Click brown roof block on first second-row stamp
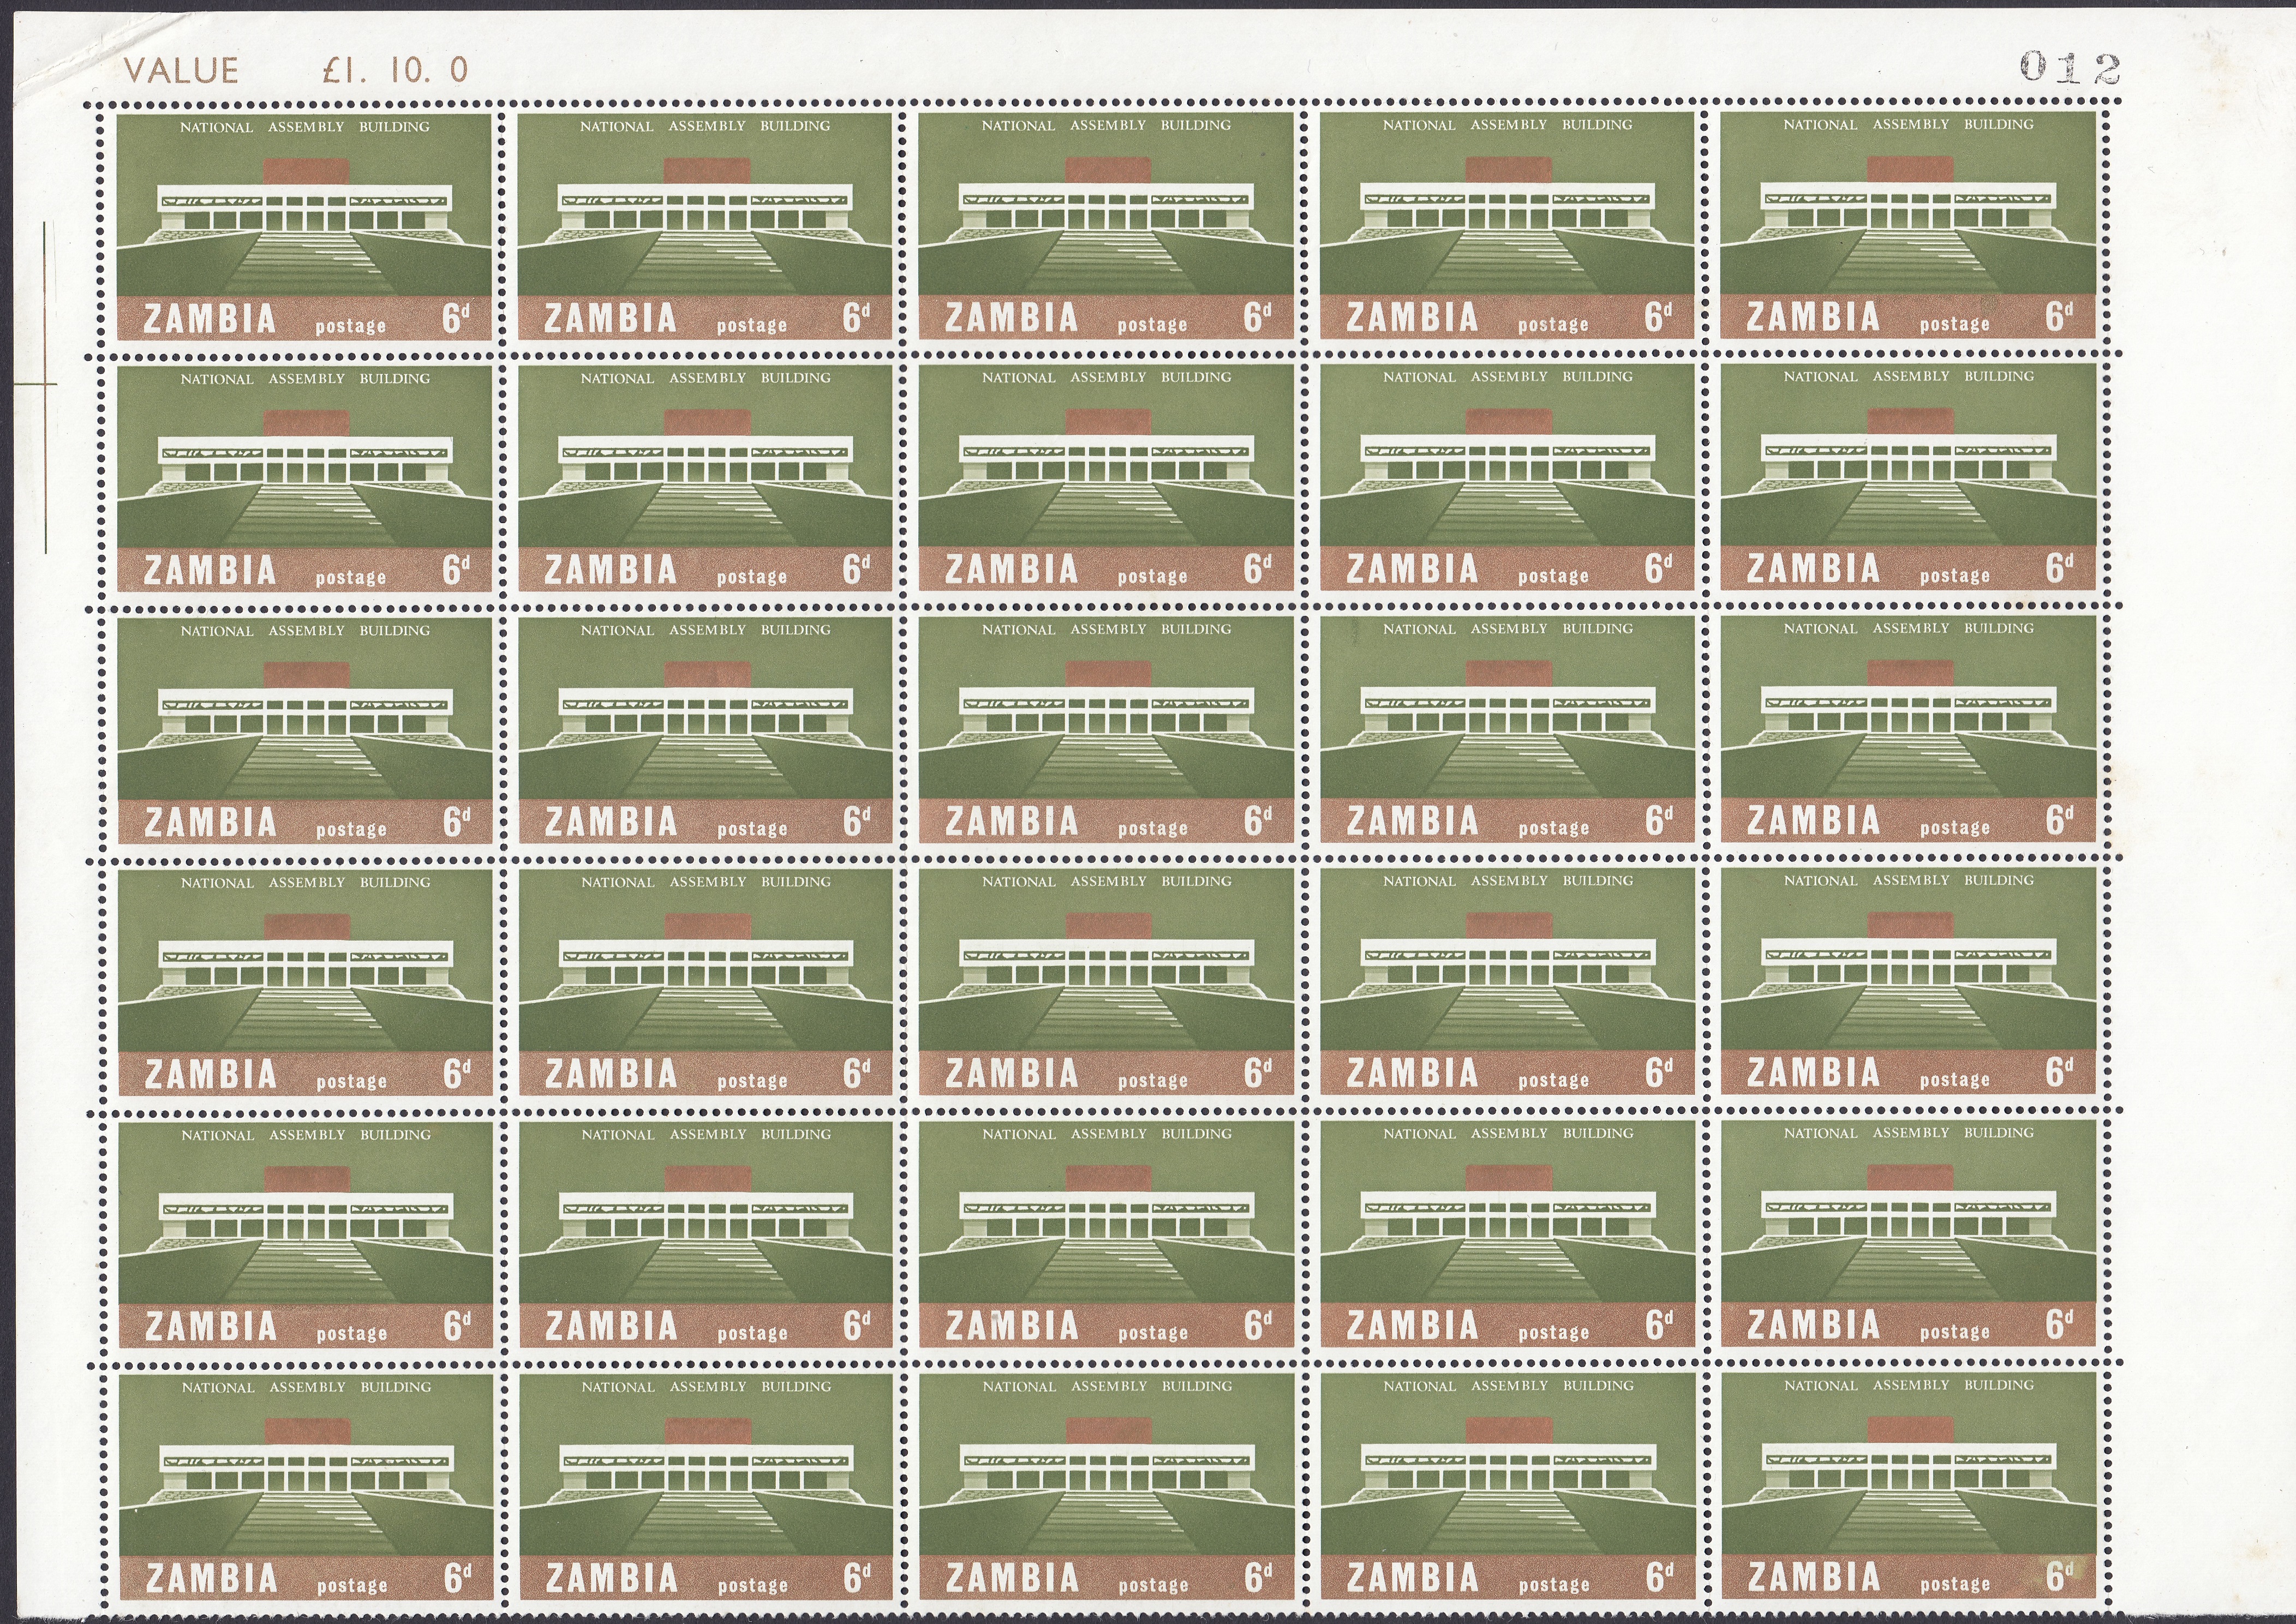 point(306,422)
